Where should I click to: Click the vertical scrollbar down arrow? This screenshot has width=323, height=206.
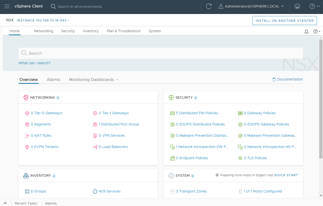321,195
